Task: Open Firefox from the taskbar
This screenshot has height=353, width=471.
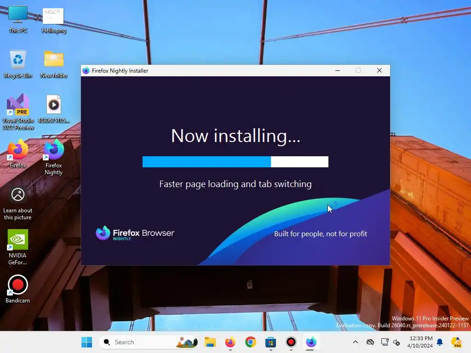Action: click(x=230, y=342)
